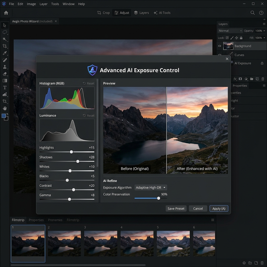Select filmstrip thumbnail number 4
The width and height of the screenshot is (267, 267).
pyautogui.click(x=137, y=244)
